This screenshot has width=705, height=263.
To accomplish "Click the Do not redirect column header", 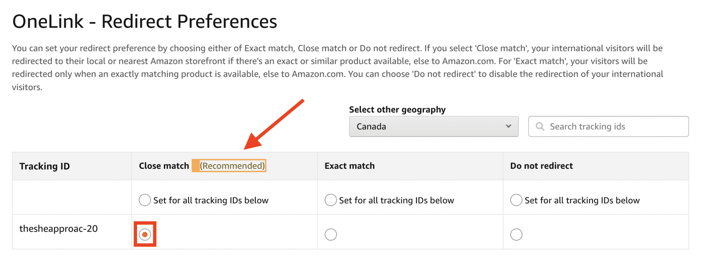I will click(x=541, y=166).
